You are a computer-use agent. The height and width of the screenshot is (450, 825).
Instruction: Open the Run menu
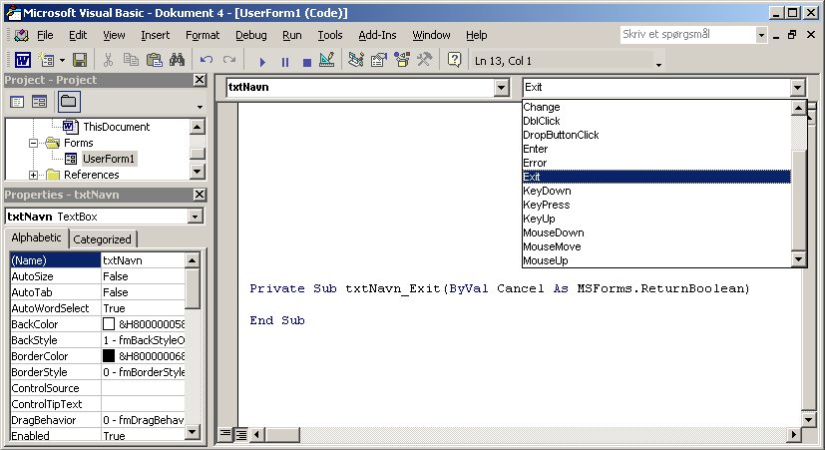292,35
